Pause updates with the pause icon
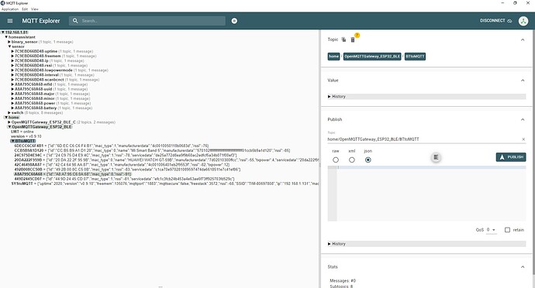Image resolution: width=535 pixels, height=288 pixels. 234,21
